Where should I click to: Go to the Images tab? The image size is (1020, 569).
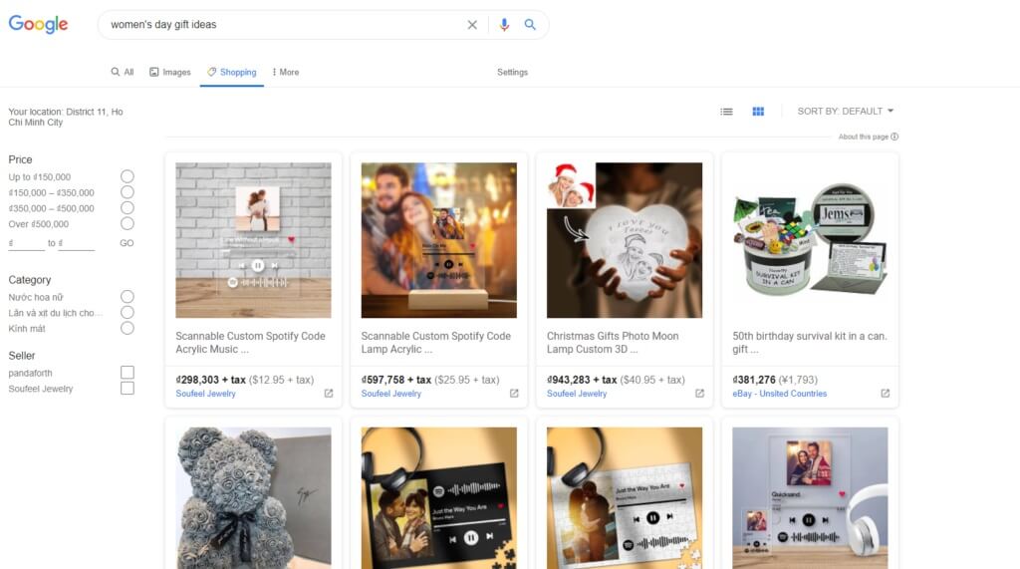point(169,73)
